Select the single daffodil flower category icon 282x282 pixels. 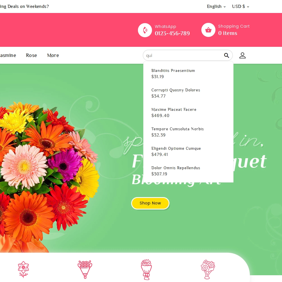pos(23,269)
